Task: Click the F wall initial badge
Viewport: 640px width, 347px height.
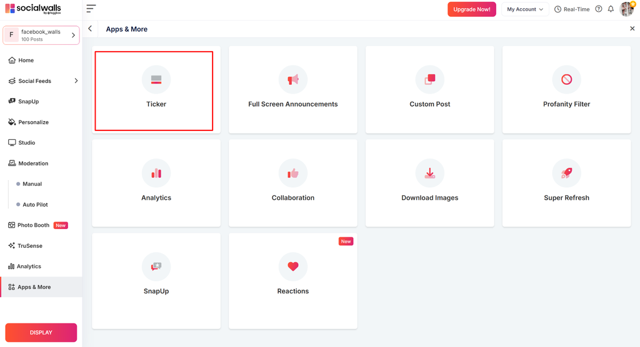Action: click(11, 35)
